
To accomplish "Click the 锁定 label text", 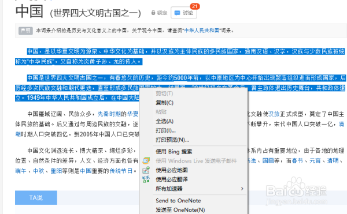I will pyautogui.click(x=162, y=13).
